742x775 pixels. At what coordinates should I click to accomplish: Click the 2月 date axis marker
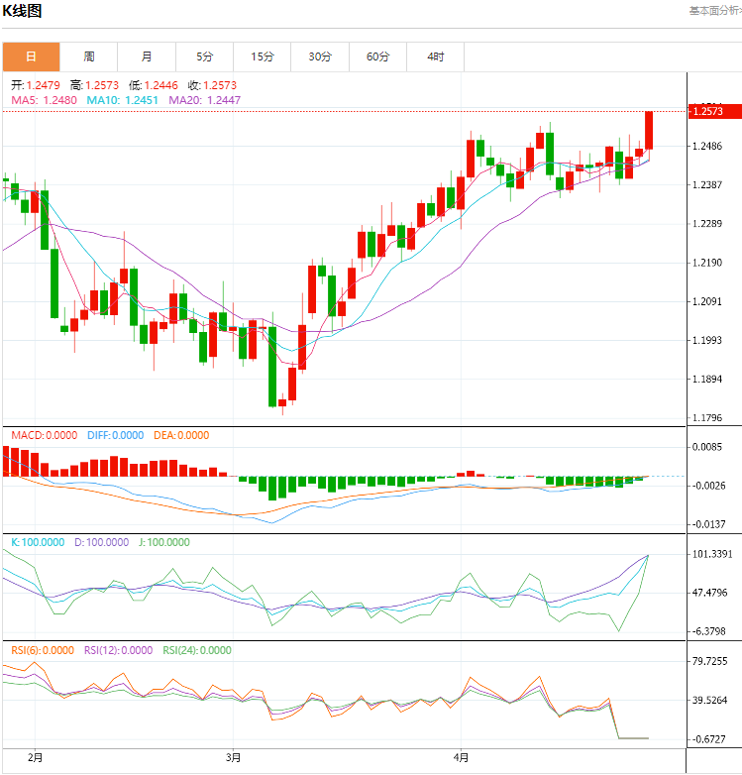(35, 758)
